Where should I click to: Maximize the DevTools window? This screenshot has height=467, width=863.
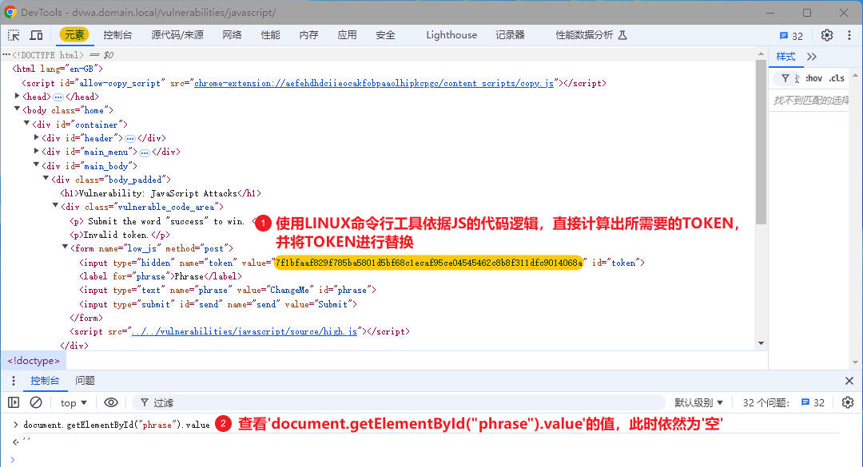807,12
